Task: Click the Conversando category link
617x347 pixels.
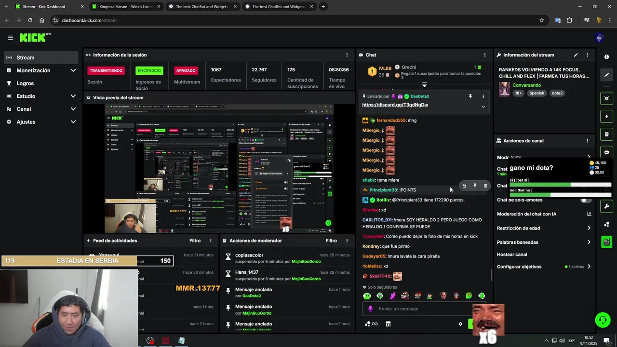Action: click(526, 85)
